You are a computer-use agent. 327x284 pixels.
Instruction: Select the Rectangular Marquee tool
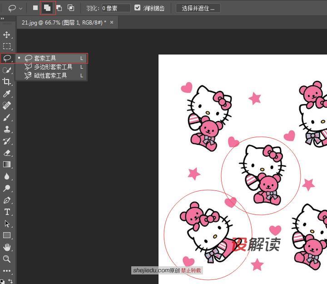7,46
